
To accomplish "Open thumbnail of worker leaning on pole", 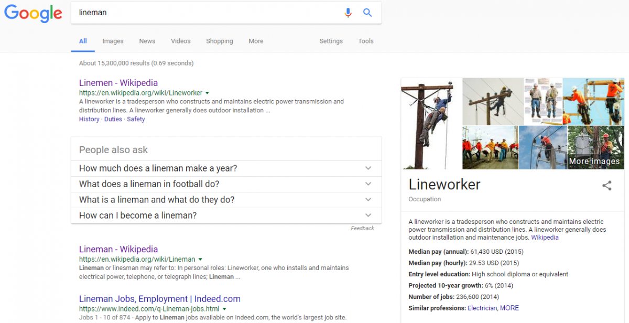I will [493, 101].
